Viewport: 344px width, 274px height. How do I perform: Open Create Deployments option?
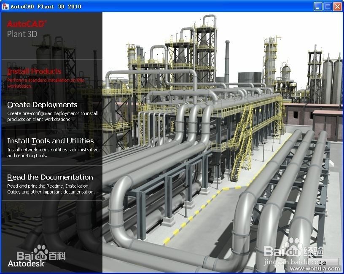coord(42,105)
